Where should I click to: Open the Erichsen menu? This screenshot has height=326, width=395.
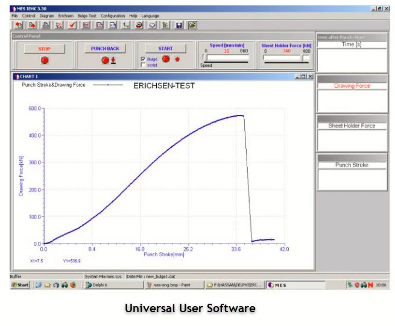point(66,16)
